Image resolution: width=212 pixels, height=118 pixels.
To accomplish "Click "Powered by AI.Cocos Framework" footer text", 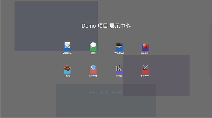I will pyautogui.click(x=106, y=92).
